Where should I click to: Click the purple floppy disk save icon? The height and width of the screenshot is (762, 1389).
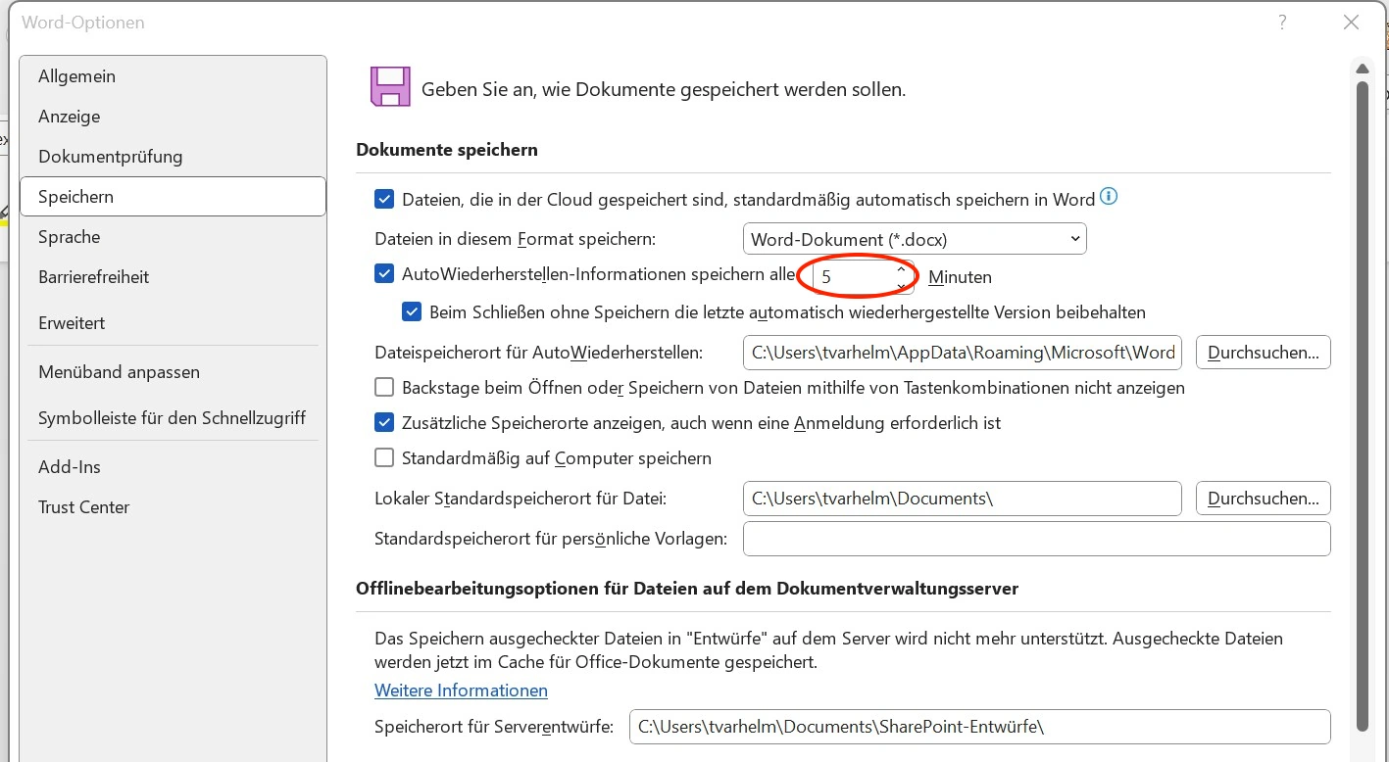(x=390, y=87)
